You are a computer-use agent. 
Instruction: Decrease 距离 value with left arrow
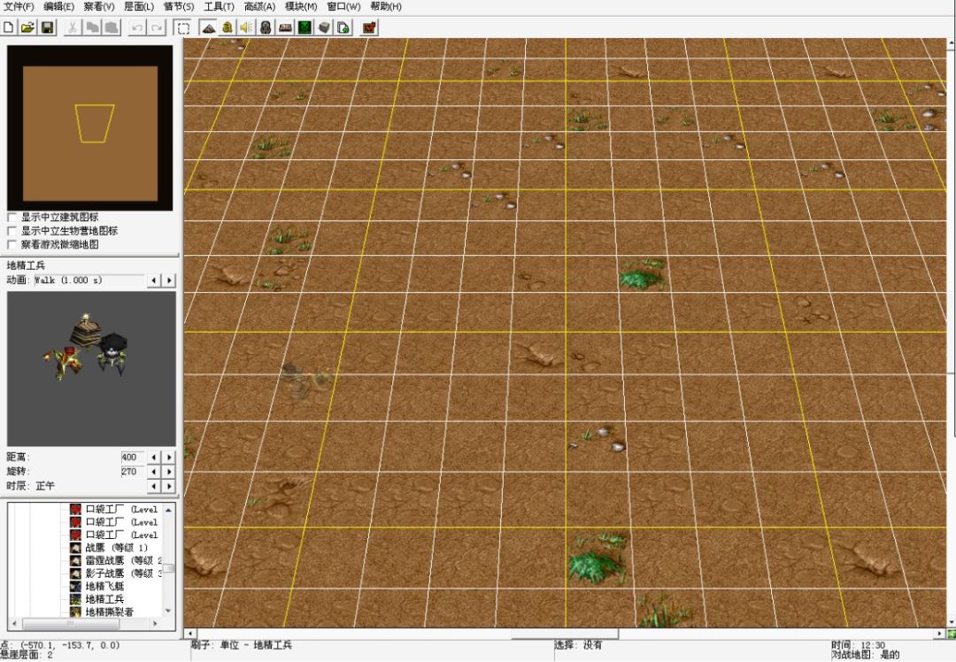(x=154, y=458)
